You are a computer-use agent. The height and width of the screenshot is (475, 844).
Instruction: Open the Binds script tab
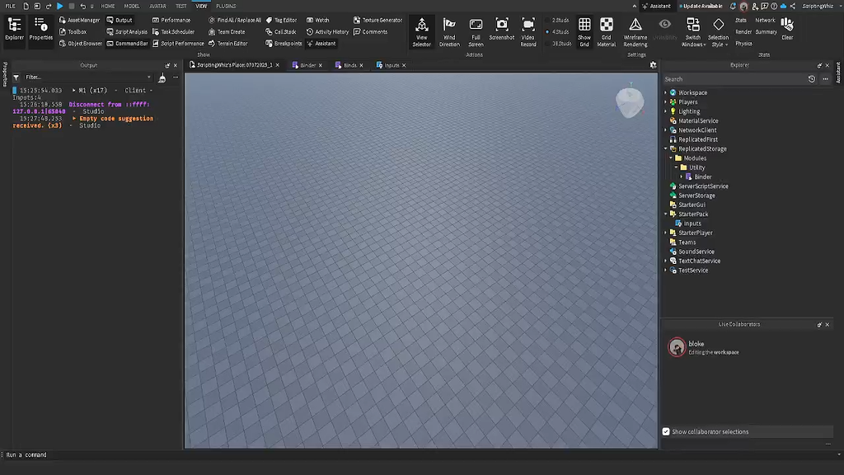pos(349,65)
